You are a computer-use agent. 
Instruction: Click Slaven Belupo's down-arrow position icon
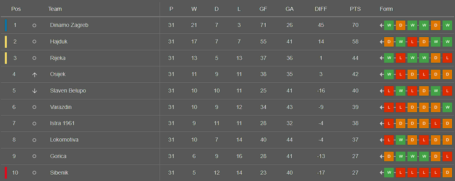click(34, 91)
